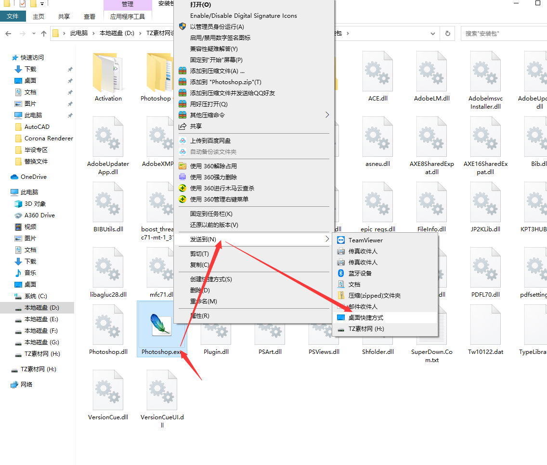Select the AXE16SharedExpat.dll file
547x465 pixels.
[x=485, y=146]
